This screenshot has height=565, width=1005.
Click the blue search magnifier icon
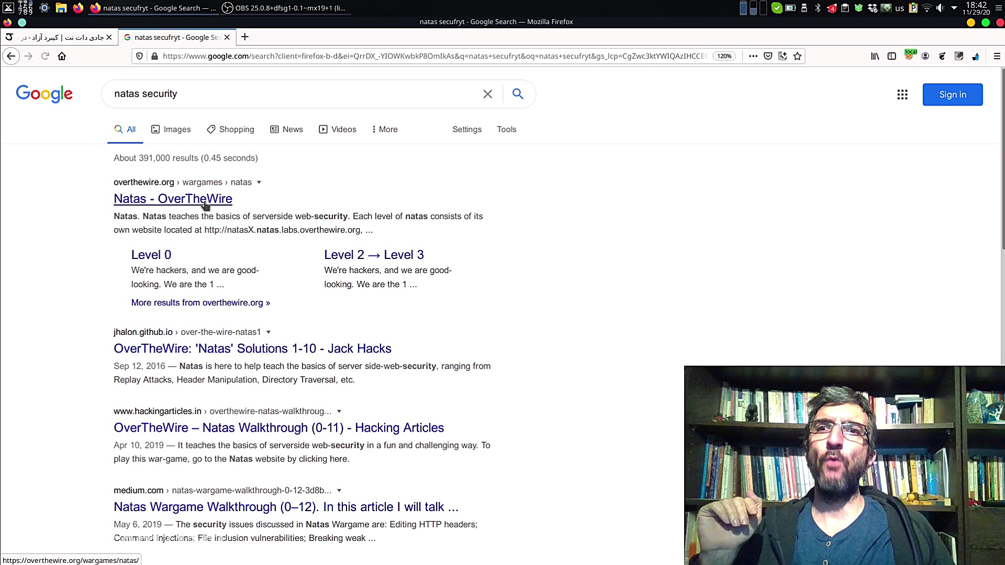click(x=518, y=94)
